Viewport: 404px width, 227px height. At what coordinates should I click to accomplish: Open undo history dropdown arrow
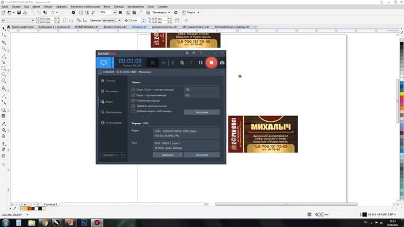pyautogui.click(x=57, y=13)
